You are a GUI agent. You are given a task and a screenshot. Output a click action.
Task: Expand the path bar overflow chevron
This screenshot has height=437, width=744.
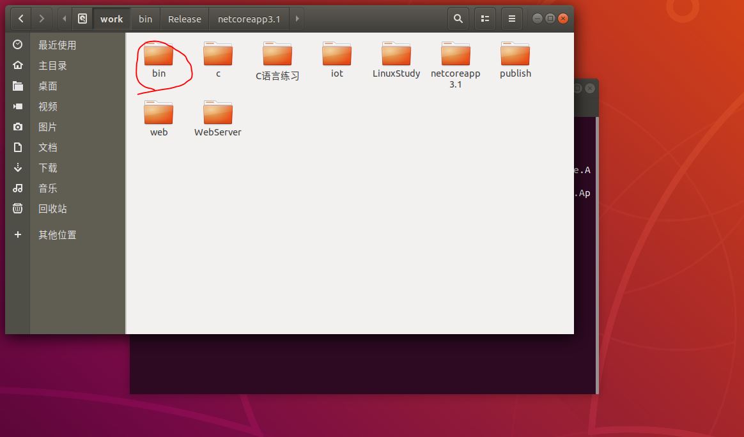point(297,19)
